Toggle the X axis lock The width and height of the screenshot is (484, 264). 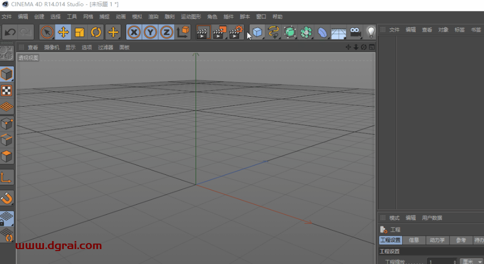[134, 33]
